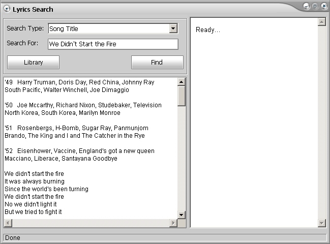
Task: Click 'South Pacific, Walter Winchell' line
Action: [67, 90]
